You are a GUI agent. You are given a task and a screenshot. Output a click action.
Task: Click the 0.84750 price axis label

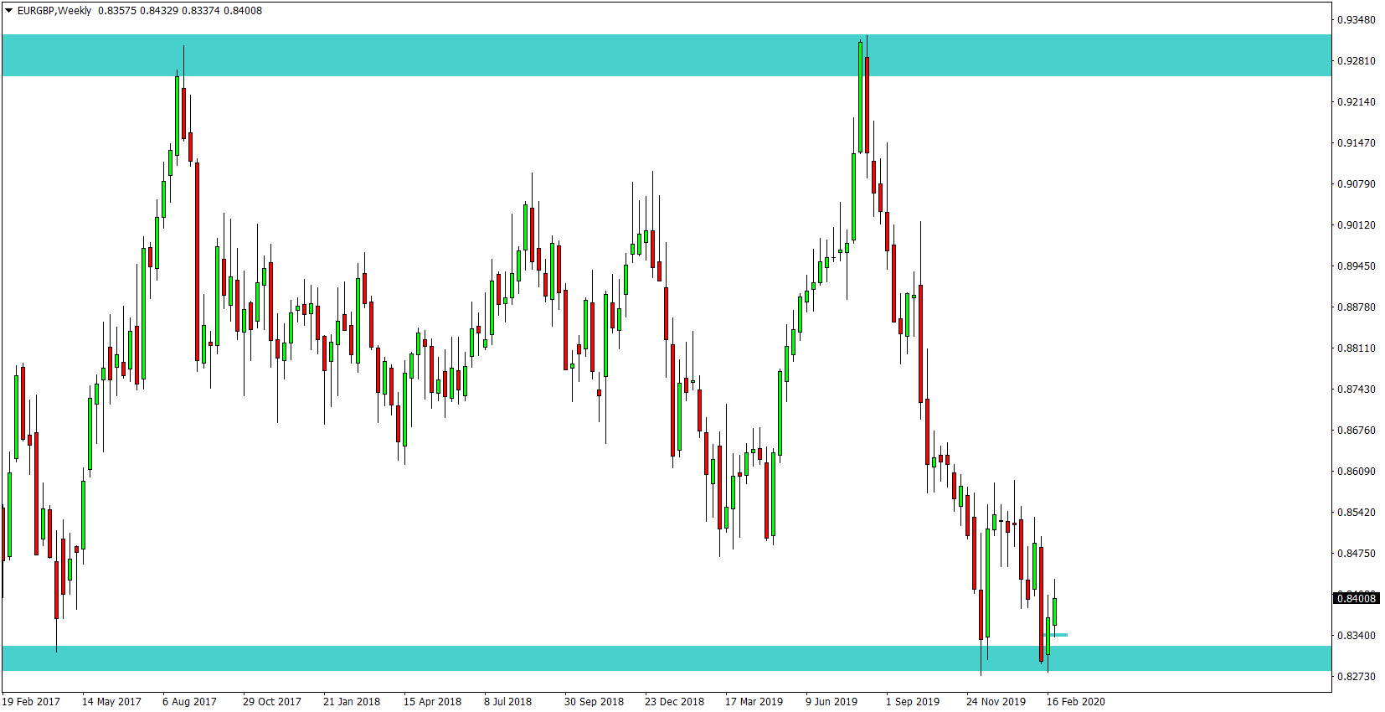1356,553
